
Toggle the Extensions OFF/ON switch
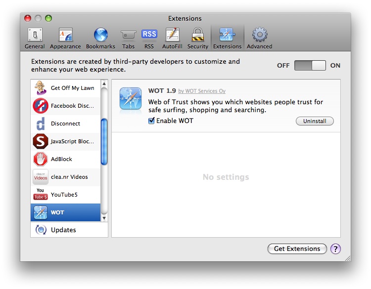[310, 65]
